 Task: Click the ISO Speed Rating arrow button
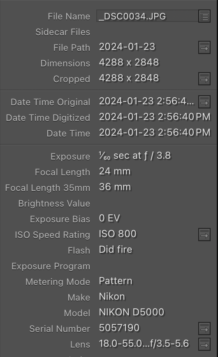(x=204, y=235)
